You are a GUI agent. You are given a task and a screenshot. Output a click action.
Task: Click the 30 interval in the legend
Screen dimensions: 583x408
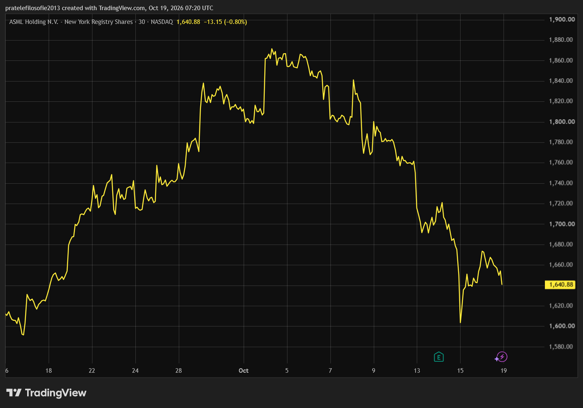pos(142,22)
